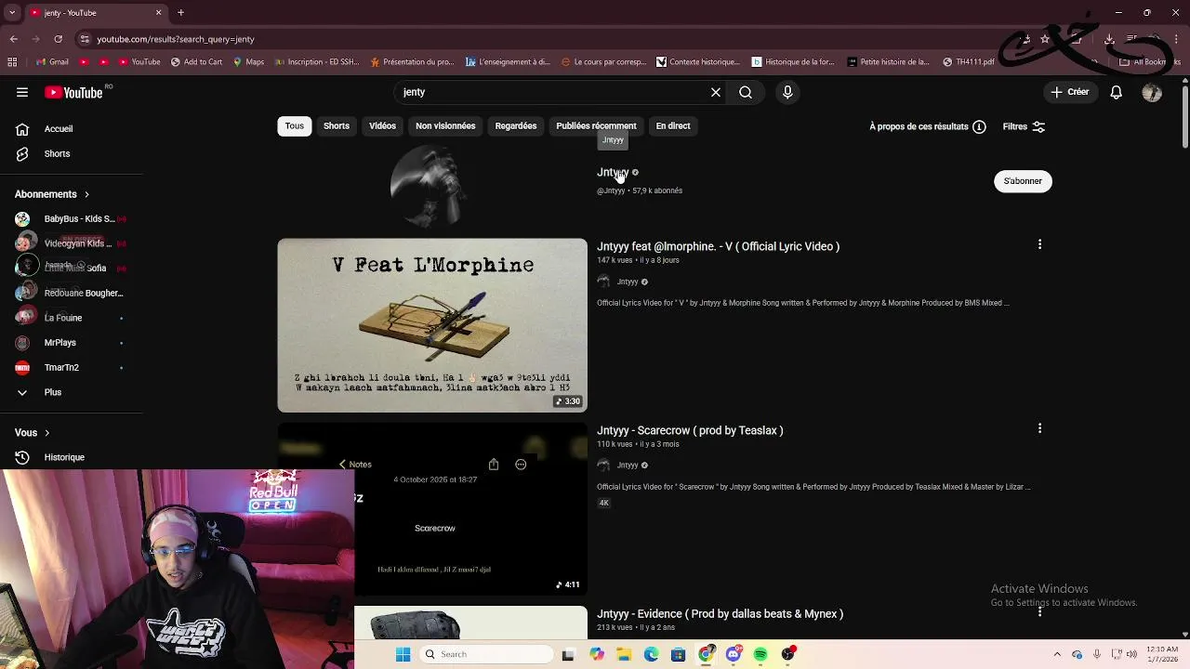Open the taskbar clock and date
This screenshot has height=669, width=1190.
(x=1162, y=654)
